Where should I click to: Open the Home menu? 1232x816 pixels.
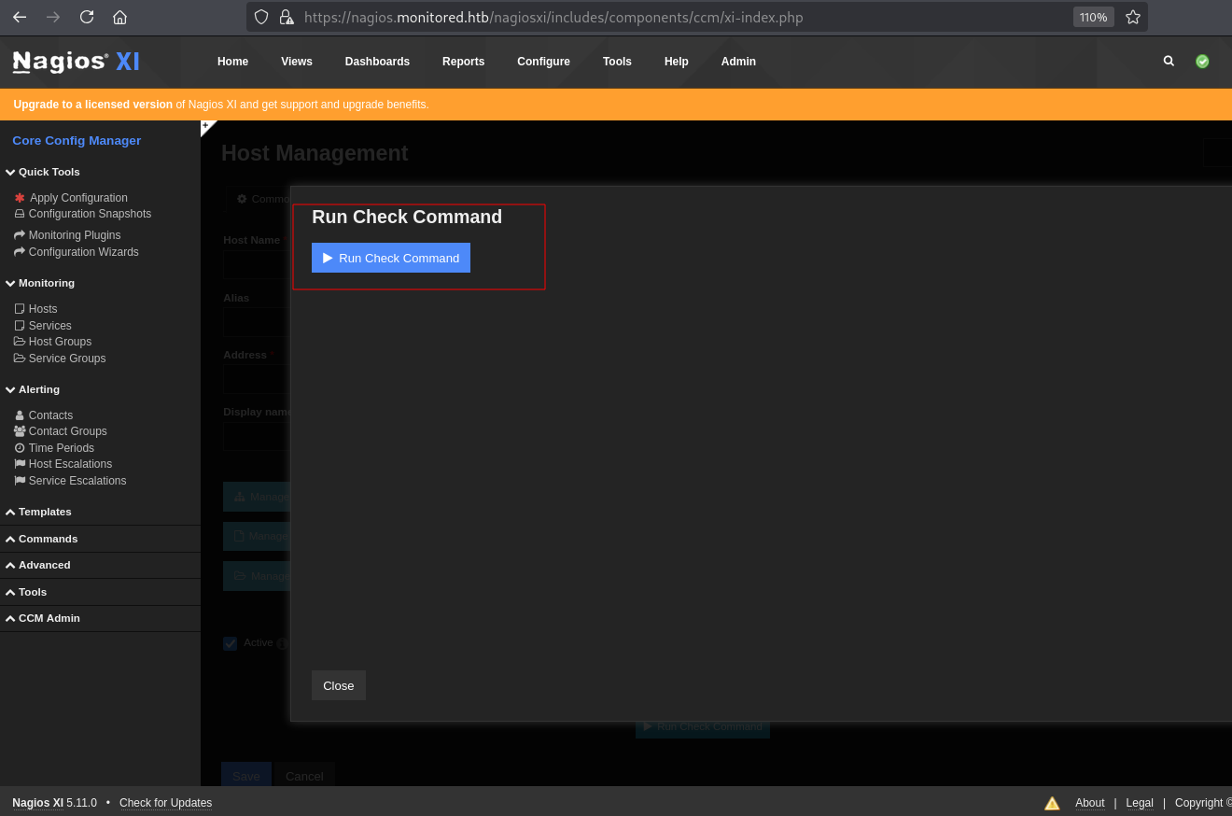pos(233,62)
